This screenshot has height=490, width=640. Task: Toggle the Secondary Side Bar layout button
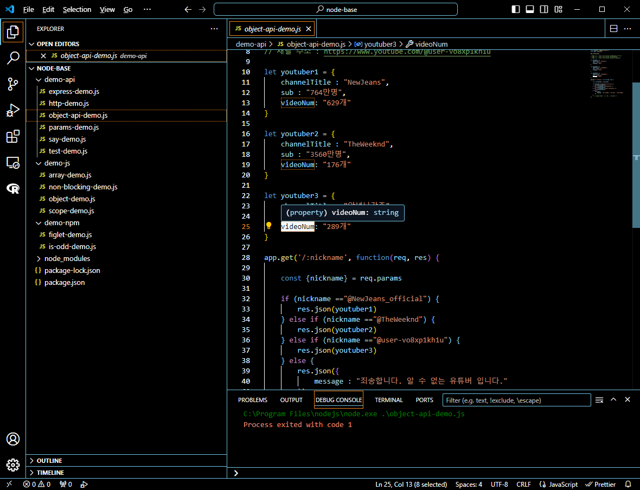pyautogui.click(x=544, y=9)
